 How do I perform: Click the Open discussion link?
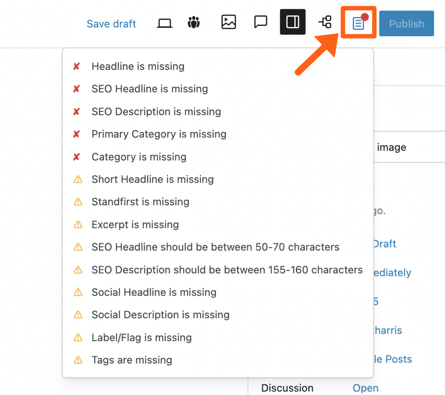click(365, 388)
